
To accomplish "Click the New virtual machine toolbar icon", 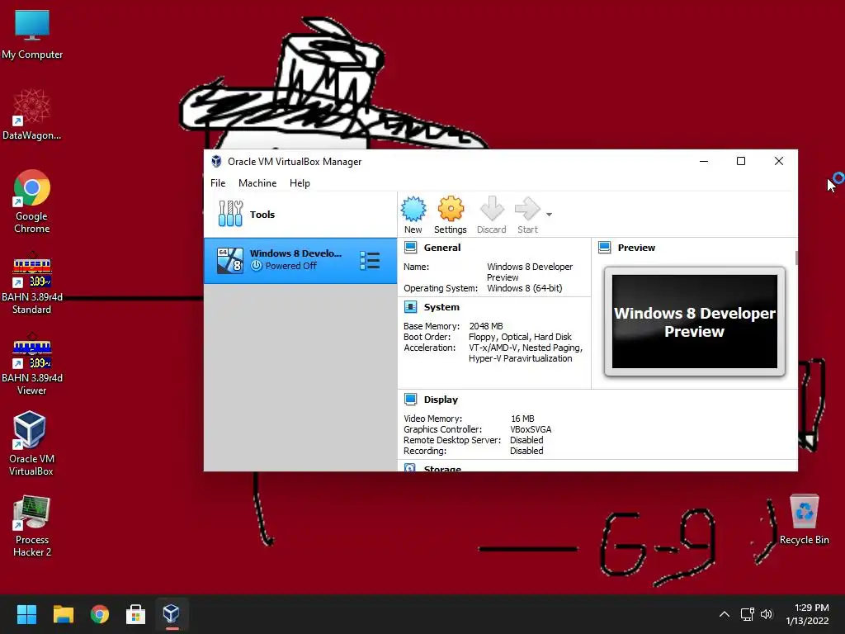I will point(413,215).
